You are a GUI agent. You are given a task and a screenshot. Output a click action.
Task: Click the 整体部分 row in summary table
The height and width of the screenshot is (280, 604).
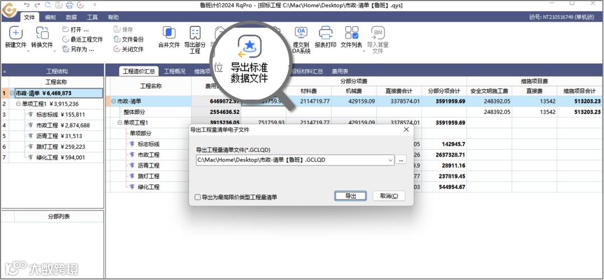coord(133,112)
